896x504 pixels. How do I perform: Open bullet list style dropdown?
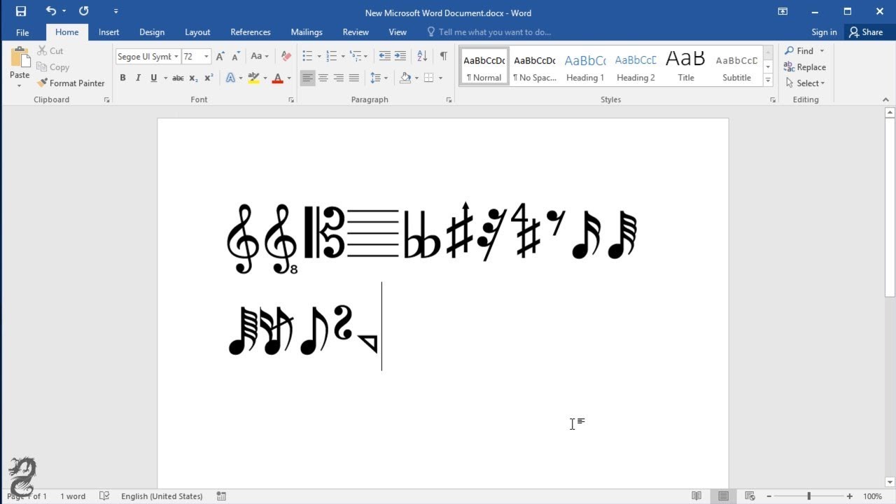(x=319, y=57)
